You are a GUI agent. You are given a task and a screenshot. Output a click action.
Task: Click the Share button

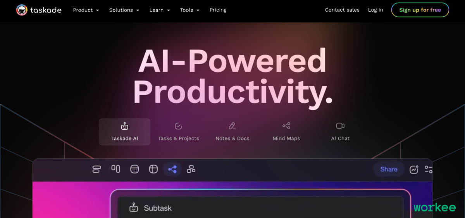(x=389, y=169)
